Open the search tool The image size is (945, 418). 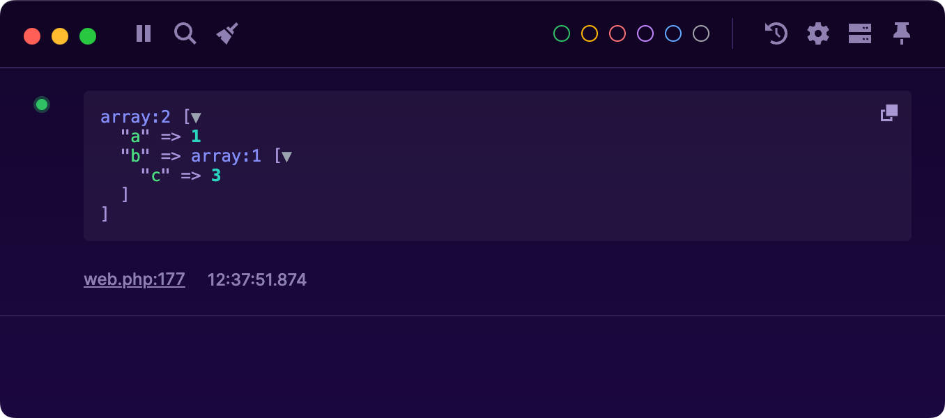coord(185,33)
